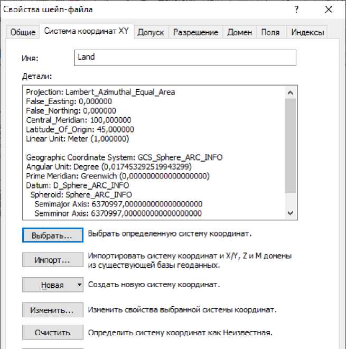Click the Изменить свойства выбранной системы координат text

[x=182, y=310]
